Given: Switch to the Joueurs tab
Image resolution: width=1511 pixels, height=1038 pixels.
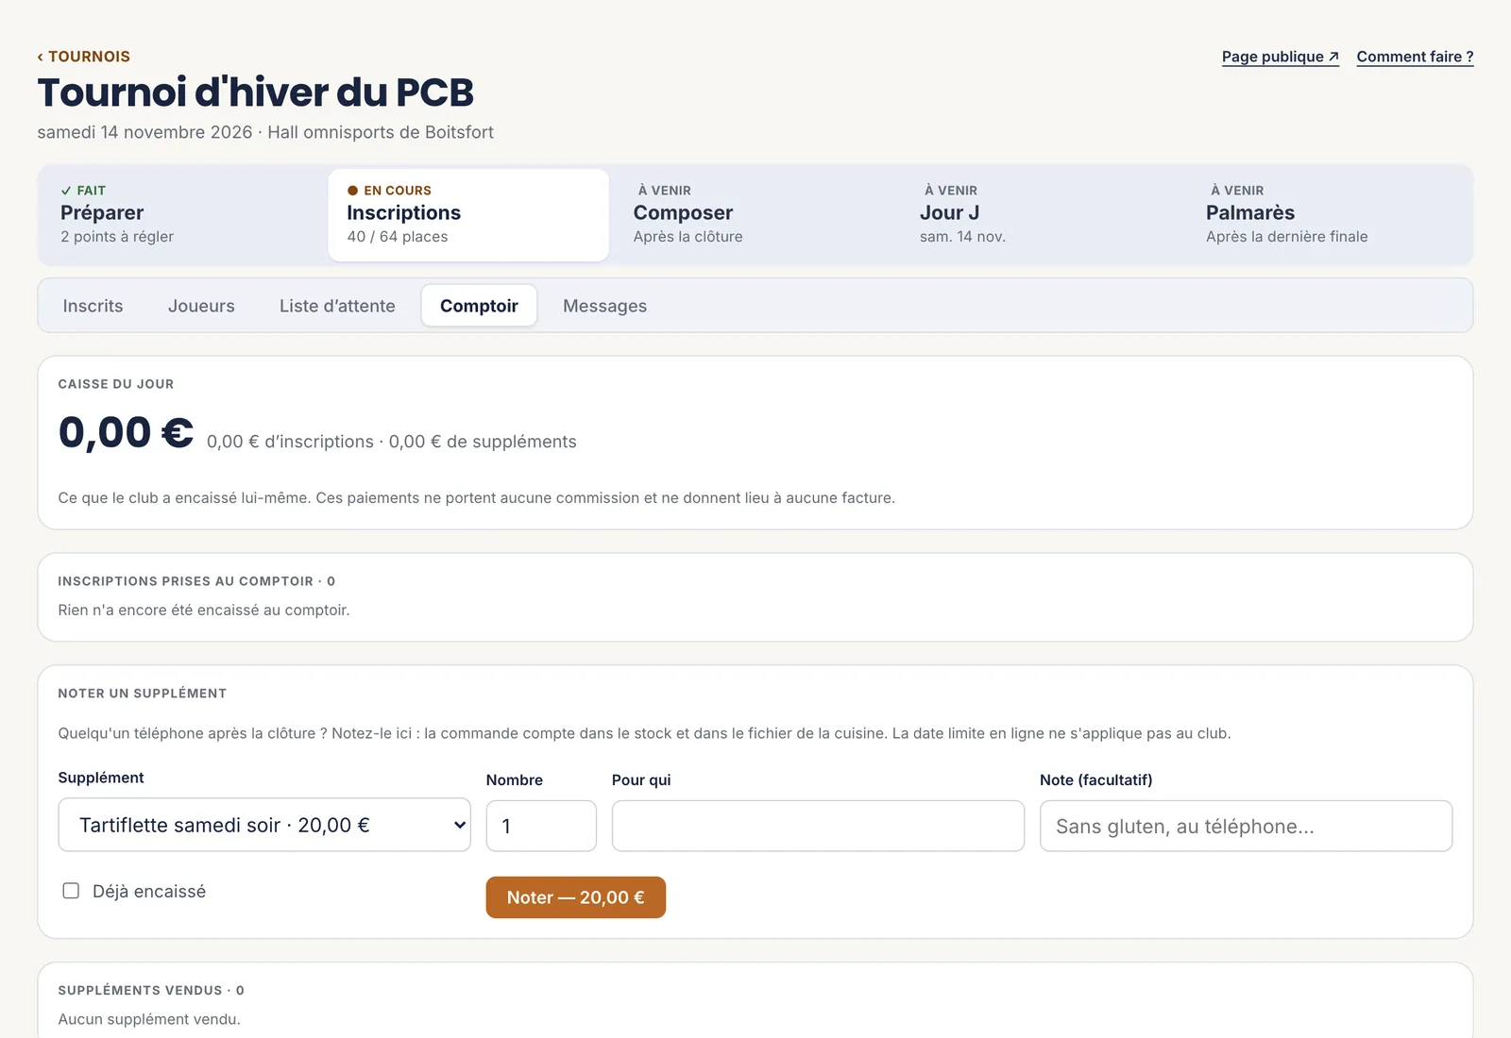Looking at the screenshot, I should pyautogui.click(x=201, y=306).
